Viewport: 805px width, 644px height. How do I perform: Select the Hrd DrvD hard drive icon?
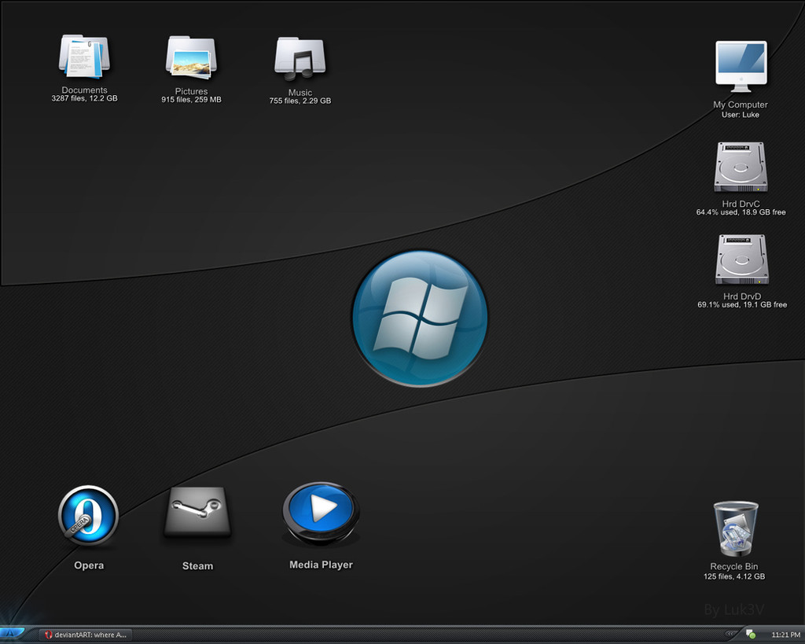[742, 259]
